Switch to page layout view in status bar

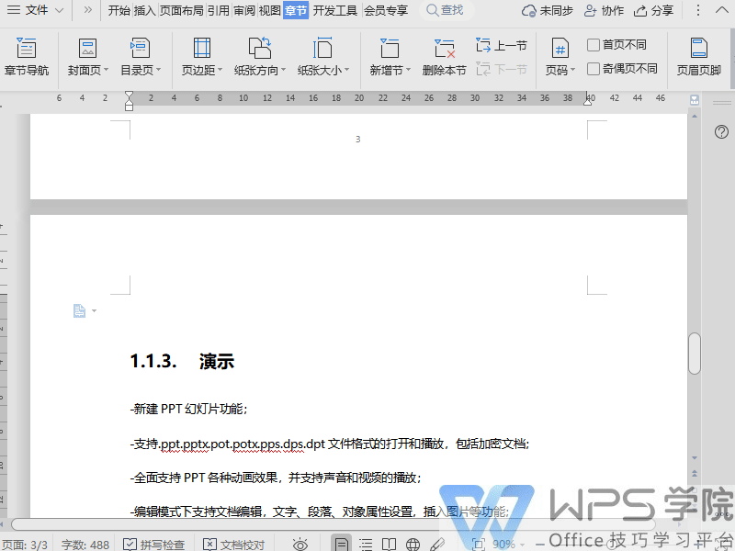tap(341, 544)
